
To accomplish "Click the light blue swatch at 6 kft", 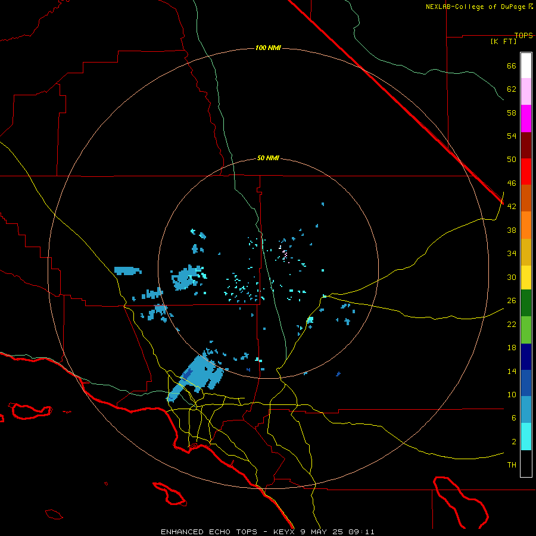I will tap(526, 410).
